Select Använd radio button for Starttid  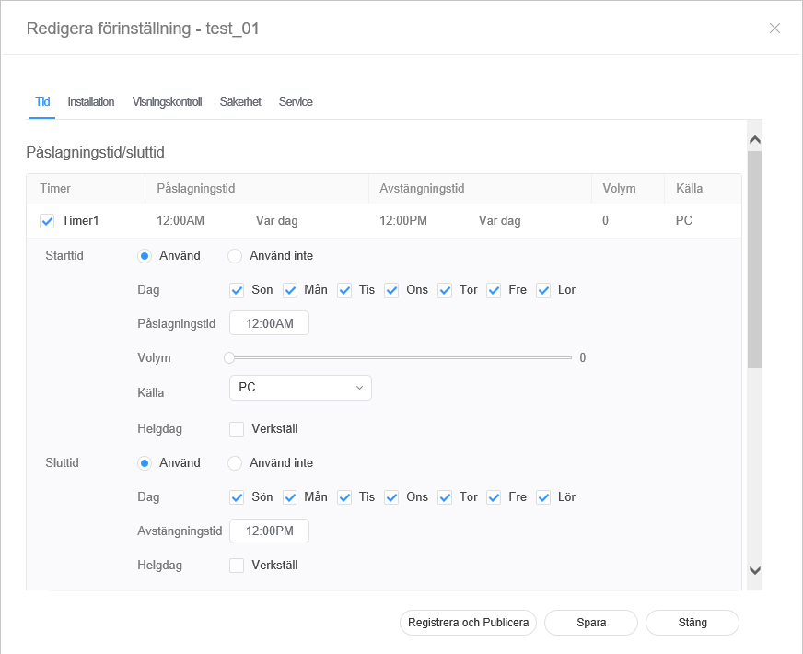pos(145,256)
